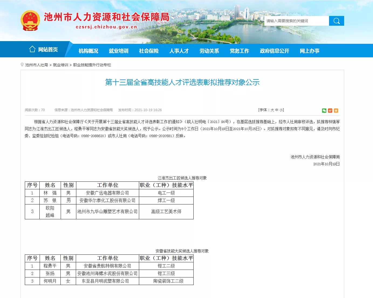Image resolution: width=373 pixels, height=298 pixels.
Task: Click the date 2021年10月19日 under signature
Action: pyautogui.click(x=326, y=164)
